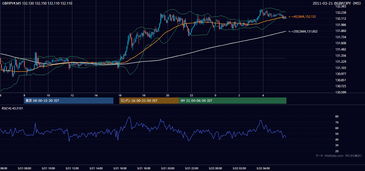The height and width of the screenshot is (171, 365).
Task: Click price axis label 130.851
Action: point(340,80)
